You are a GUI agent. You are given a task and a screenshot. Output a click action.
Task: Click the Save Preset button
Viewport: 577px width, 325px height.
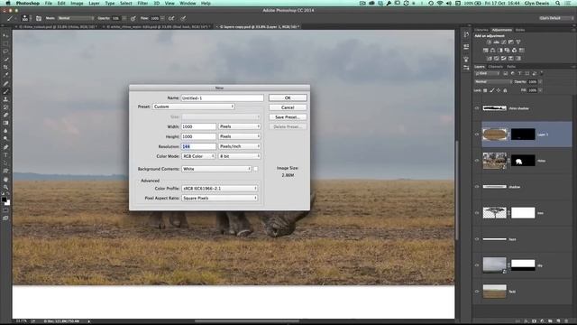click(288, 116)
